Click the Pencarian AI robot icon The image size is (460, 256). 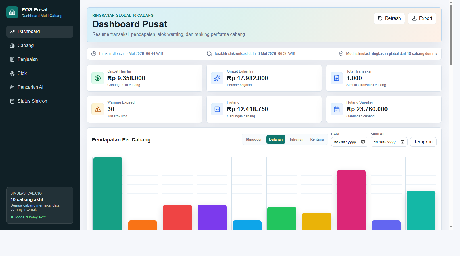click(x=12, y=87)
